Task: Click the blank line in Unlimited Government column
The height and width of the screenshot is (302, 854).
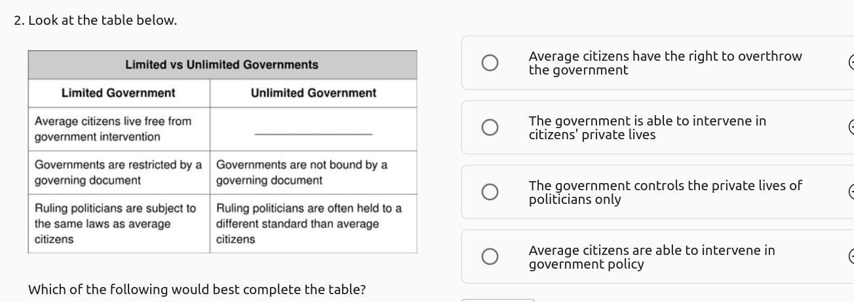Action: pyautogui.click(x=313, y=134)
